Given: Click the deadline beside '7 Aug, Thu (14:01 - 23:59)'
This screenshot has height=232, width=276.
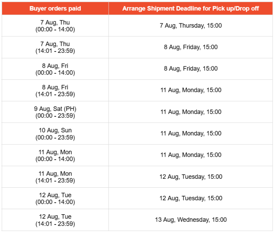Looking at the screenshot, I should pyautogui.click(x=191, y=47).
